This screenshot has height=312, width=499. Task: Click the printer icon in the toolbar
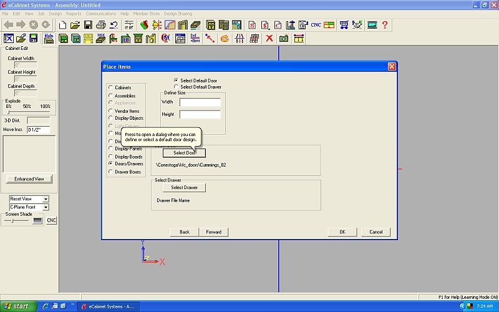click(100, 25)
